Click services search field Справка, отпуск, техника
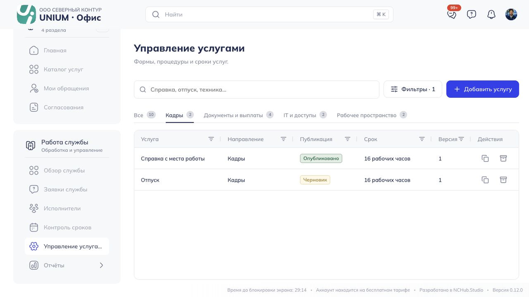Screen dimensions: 529x297 (x=257, y=89)
